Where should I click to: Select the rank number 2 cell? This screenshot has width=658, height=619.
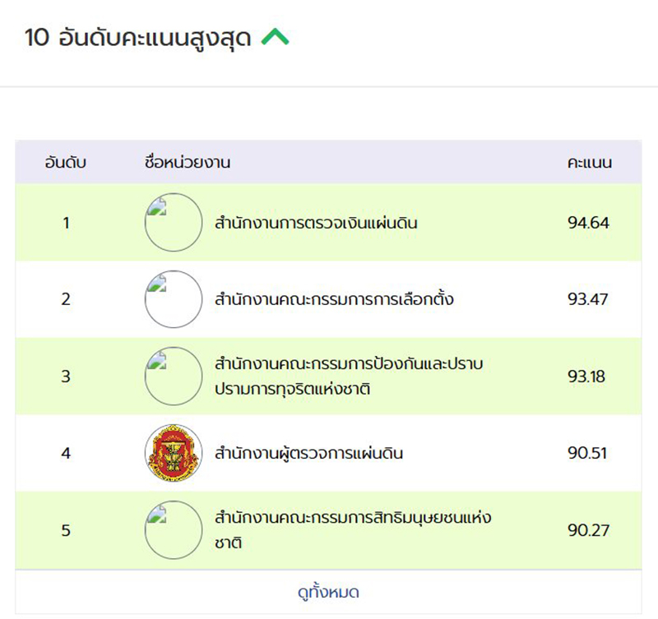pyautogui.click(x=67, y=299)
